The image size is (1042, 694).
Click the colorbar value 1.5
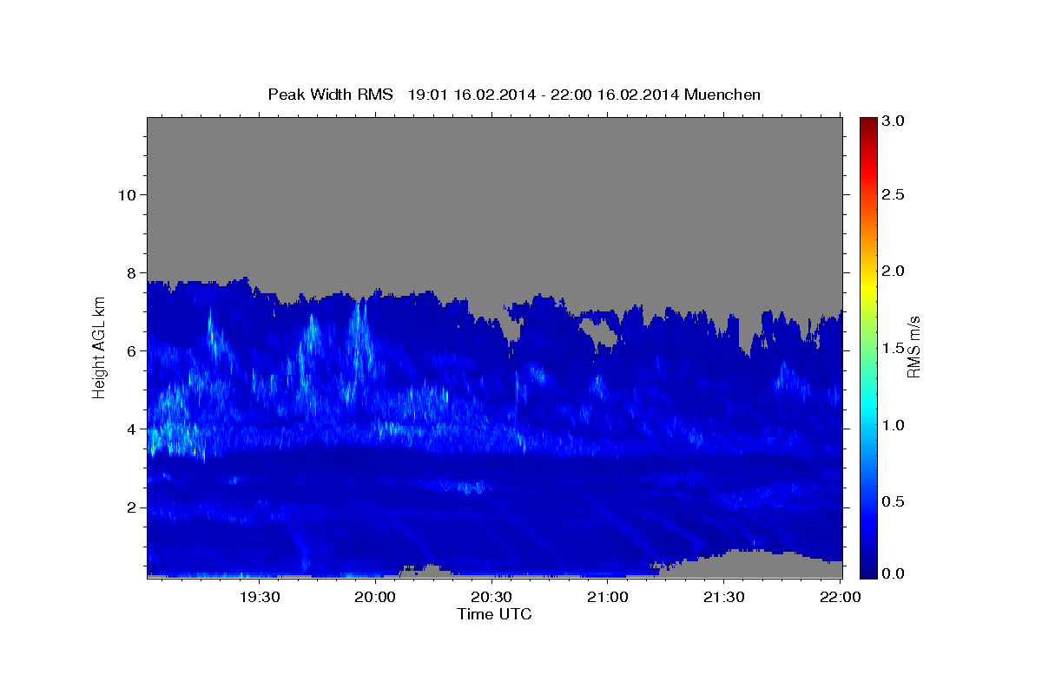pyautogui.click(x=895, y=348)
